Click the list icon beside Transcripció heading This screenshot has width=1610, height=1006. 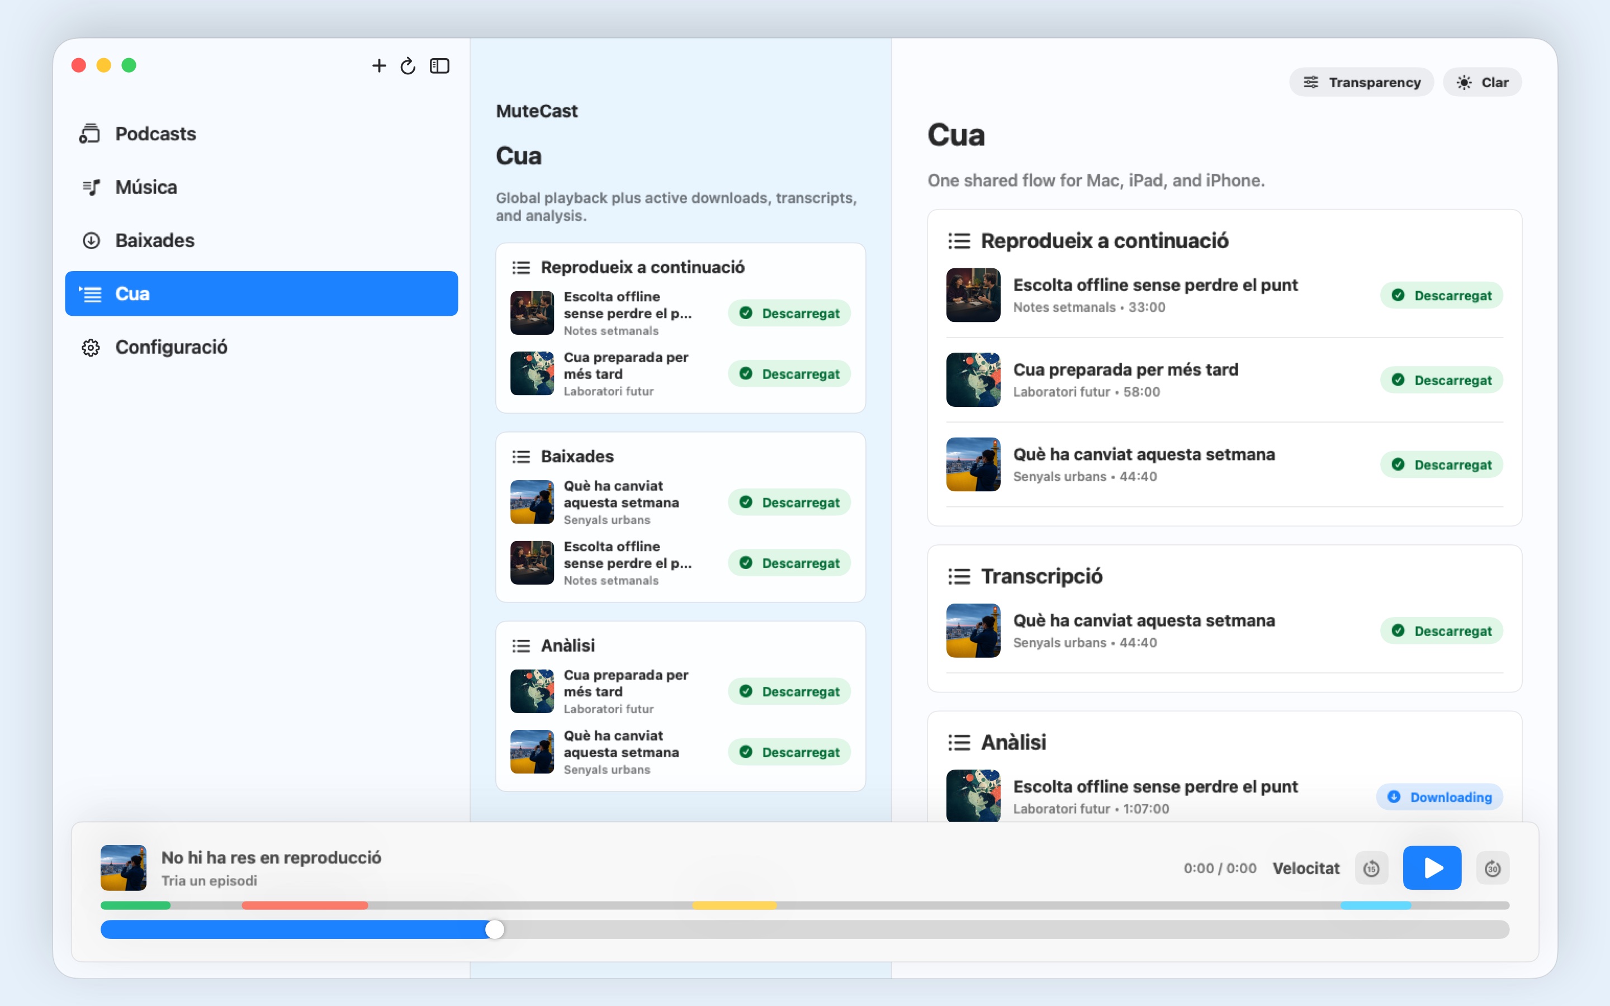click(959, 576)
